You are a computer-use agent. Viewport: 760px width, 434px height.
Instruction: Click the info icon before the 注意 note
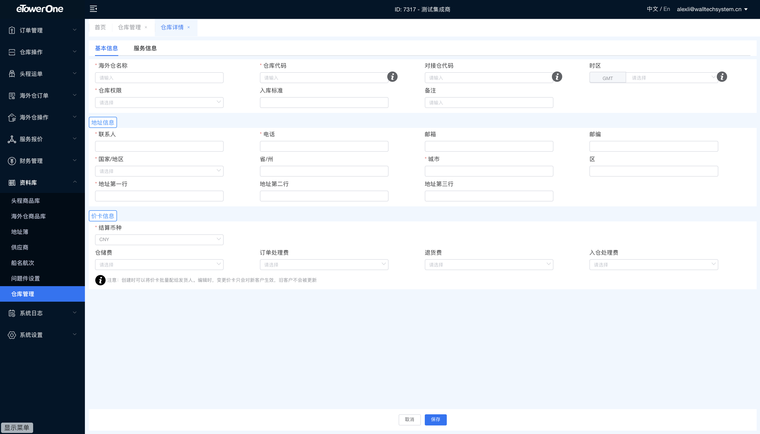100,280
